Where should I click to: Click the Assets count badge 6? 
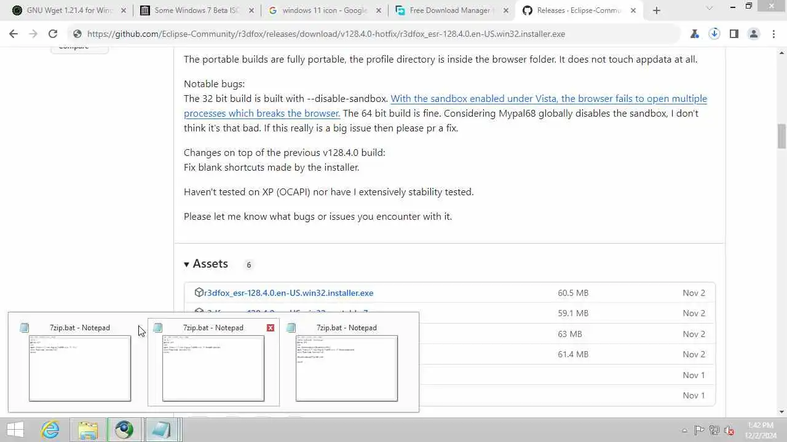point(248,265)
